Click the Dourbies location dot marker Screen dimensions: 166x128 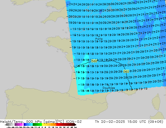(x=109, y=86)
